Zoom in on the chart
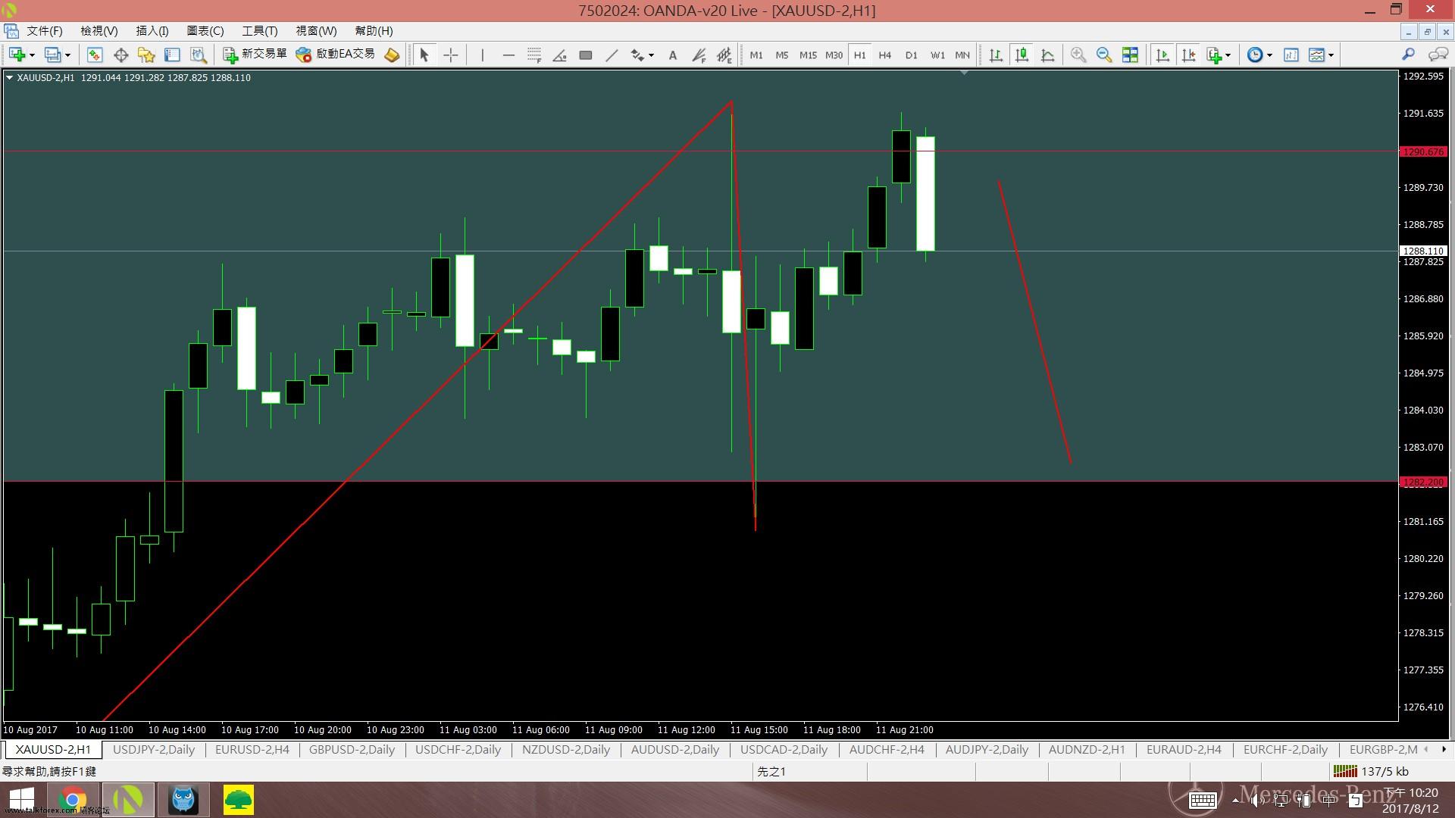Screen dimensions: 1455x818 coord(1078,55)
